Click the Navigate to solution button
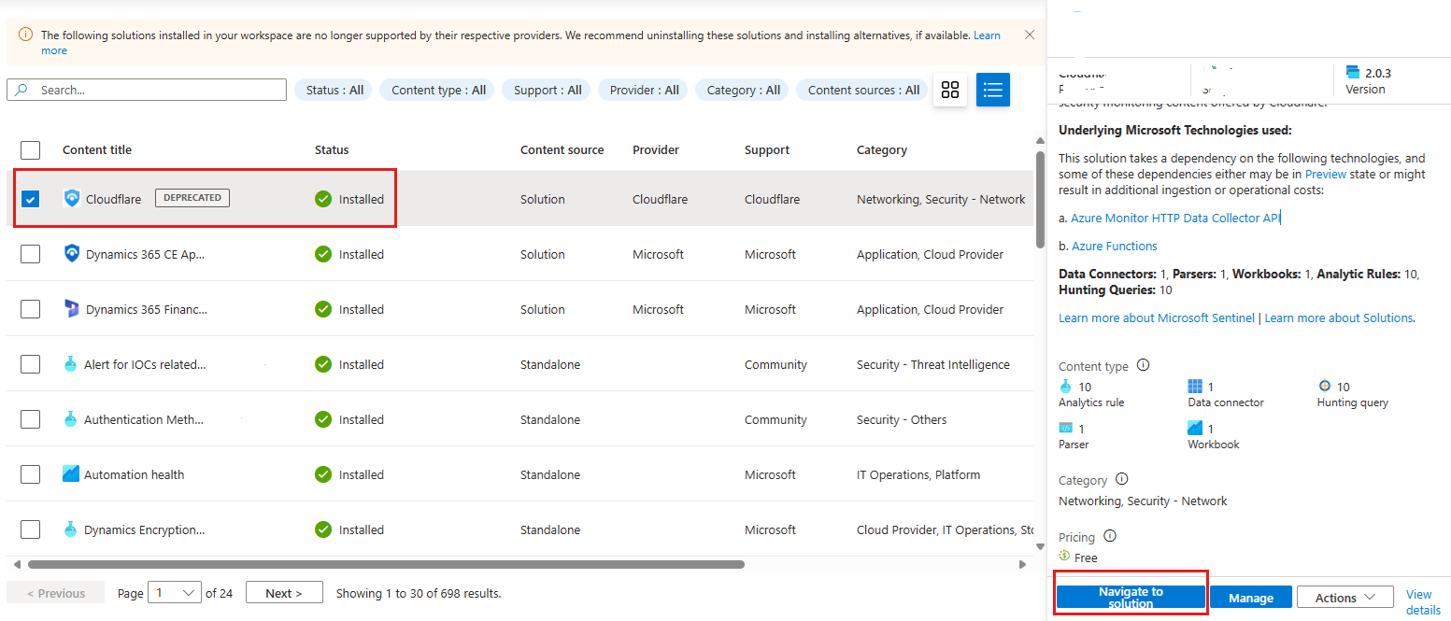This screenshot has height=621, width=1451. (x=1131, y=598)
